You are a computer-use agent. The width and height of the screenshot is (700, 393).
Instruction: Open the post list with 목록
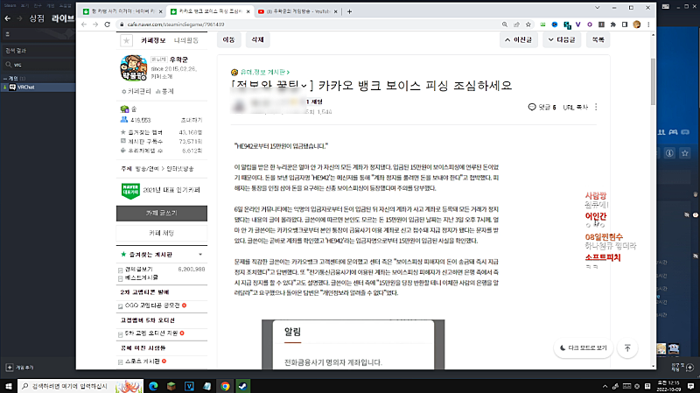click(x=598, y=39)
